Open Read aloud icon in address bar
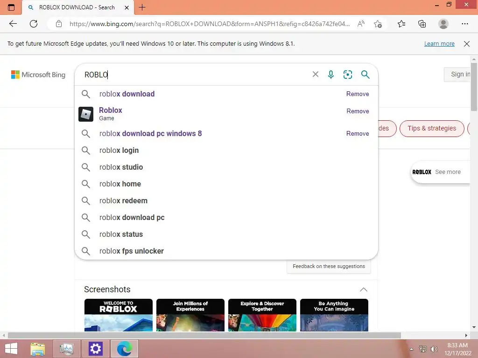 pyautogui.click(x=361, y=24)
